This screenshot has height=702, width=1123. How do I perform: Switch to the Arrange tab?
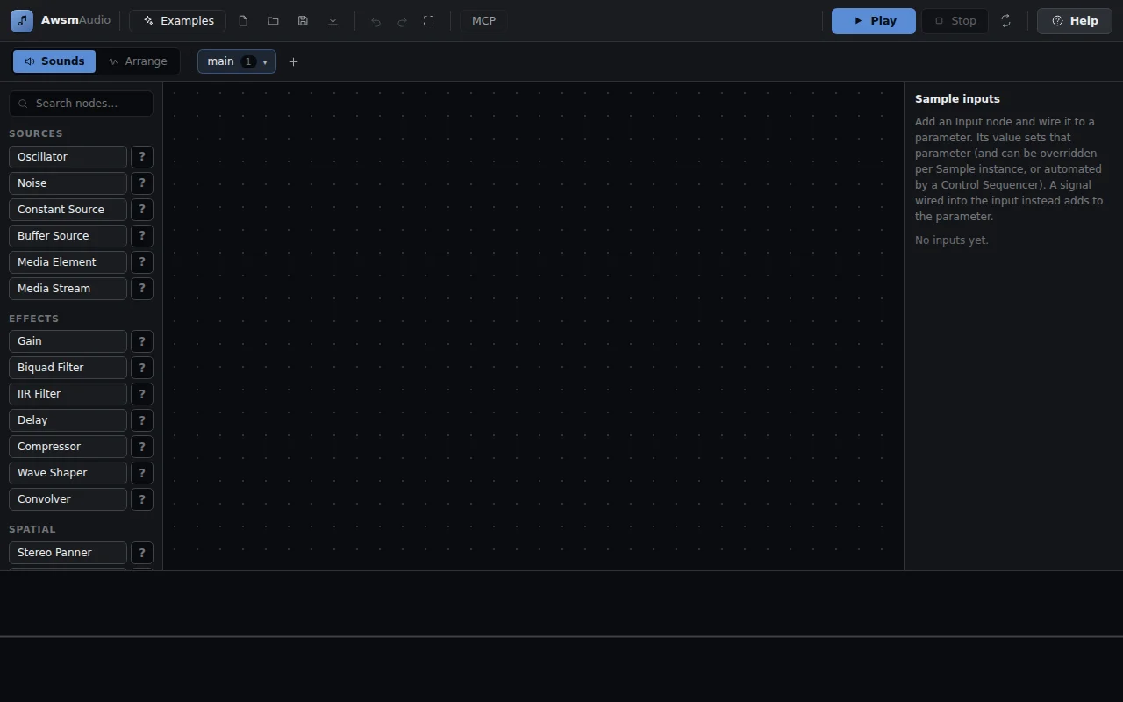pyautogui.click(x=137, y=61)
